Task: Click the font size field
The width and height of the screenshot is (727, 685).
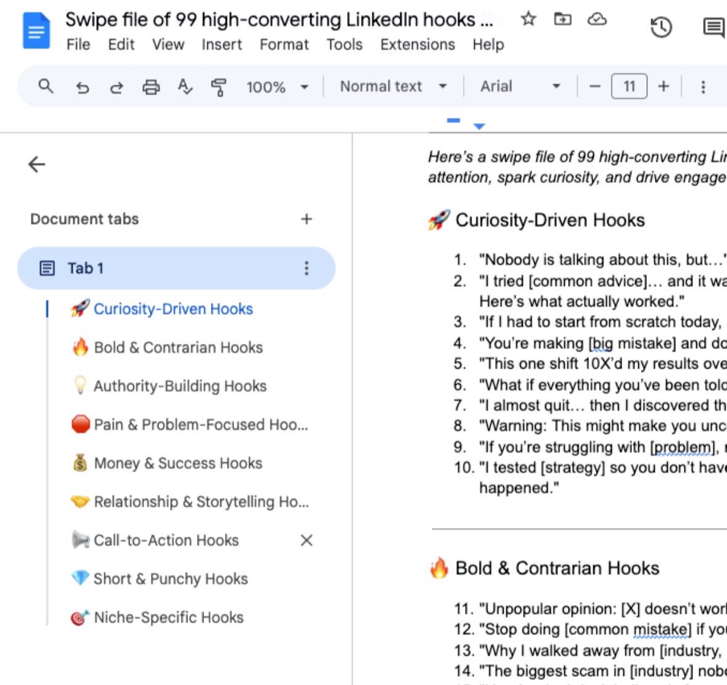Action: (629, 86)
